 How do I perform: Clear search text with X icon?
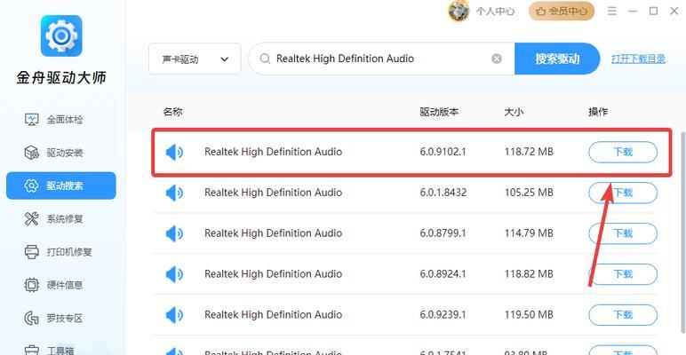click(497, 59)
